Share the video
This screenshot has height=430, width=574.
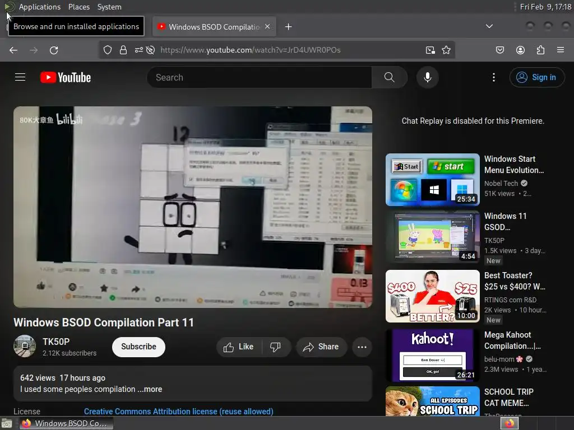(x=321, y=347)
